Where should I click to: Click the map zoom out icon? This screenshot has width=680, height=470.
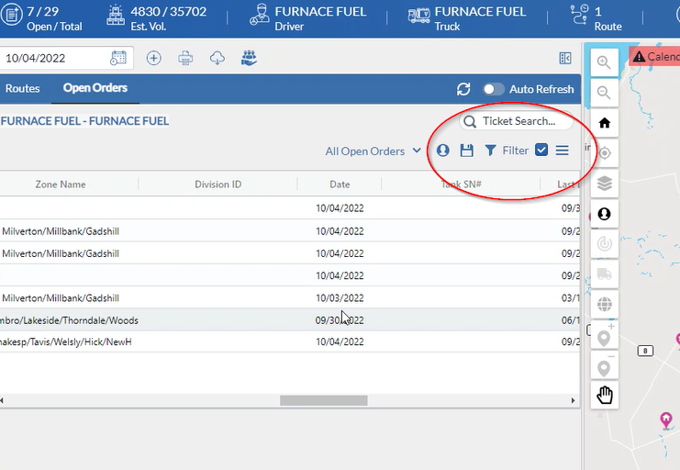coord(604,93)
